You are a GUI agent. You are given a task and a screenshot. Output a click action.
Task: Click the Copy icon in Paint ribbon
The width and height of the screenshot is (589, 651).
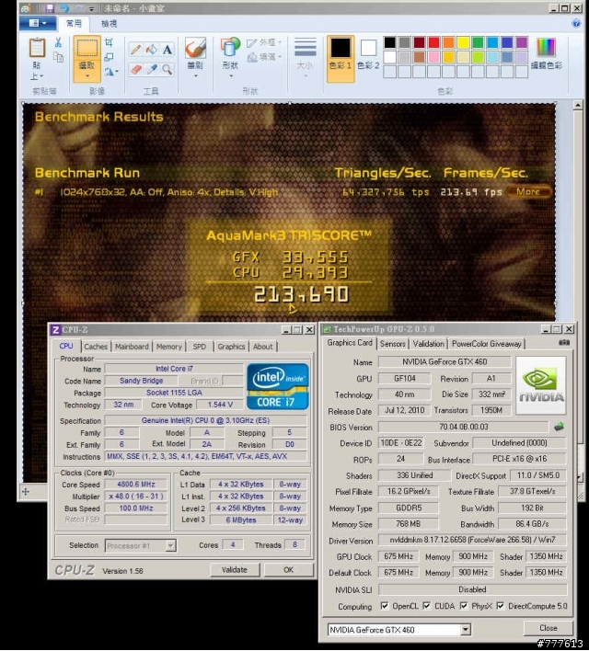tap(58, 57)
